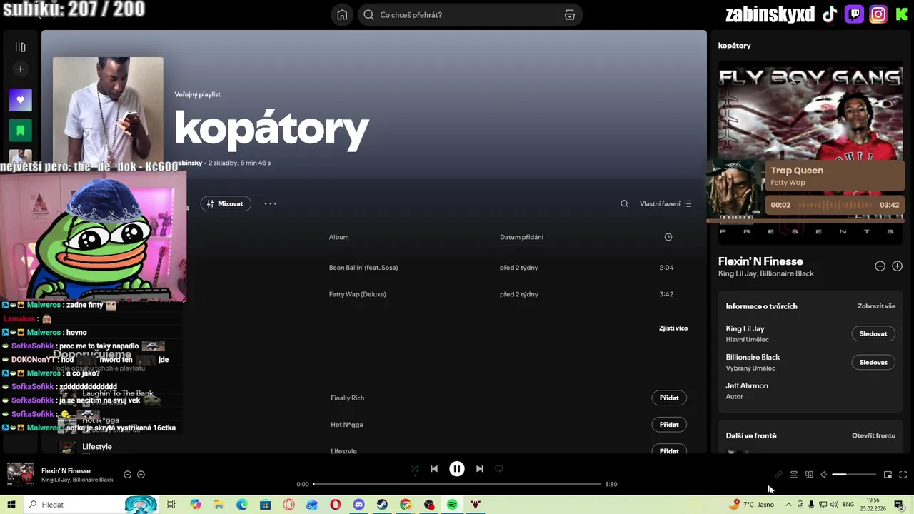Search within the kopátory playlist

pos(624,204)
